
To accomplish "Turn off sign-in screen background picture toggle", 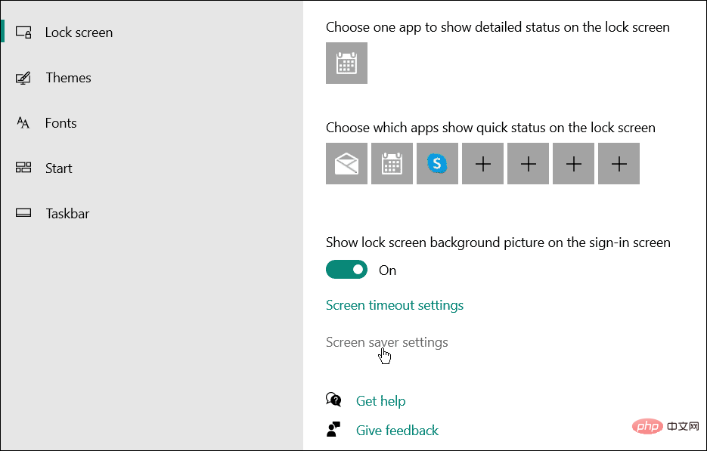I will click(x=346, y=270).
